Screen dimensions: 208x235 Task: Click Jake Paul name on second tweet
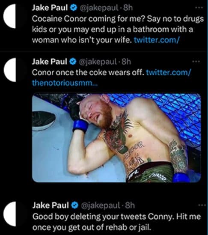tap(50, 62)
